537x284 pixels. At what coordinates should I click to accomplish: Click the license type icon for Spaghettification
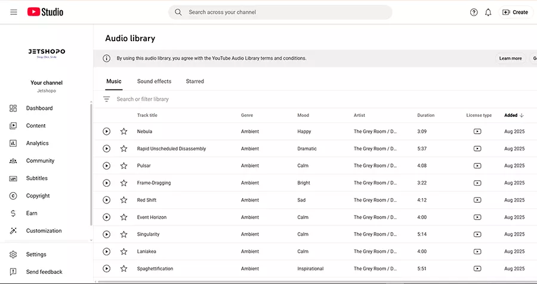tap(477, 268)
